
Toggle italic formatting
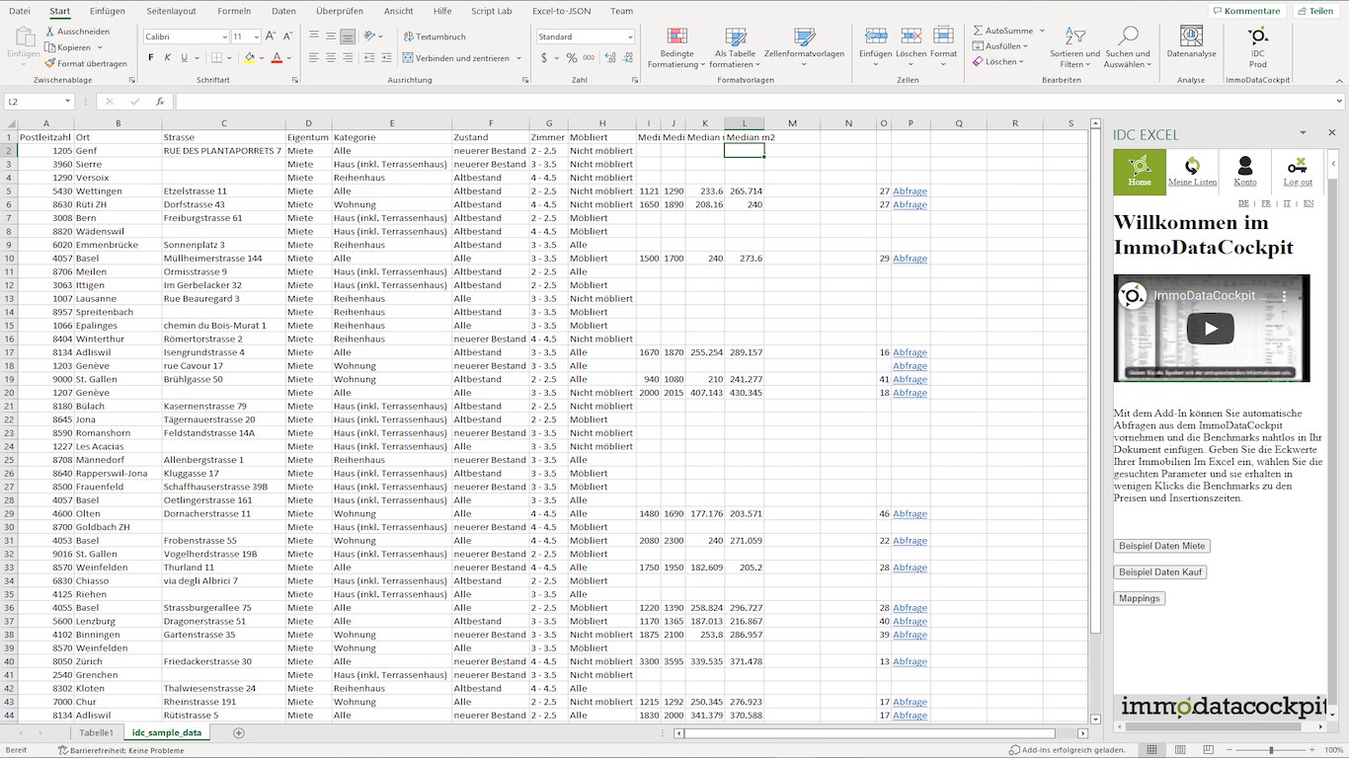coord(168,58)
